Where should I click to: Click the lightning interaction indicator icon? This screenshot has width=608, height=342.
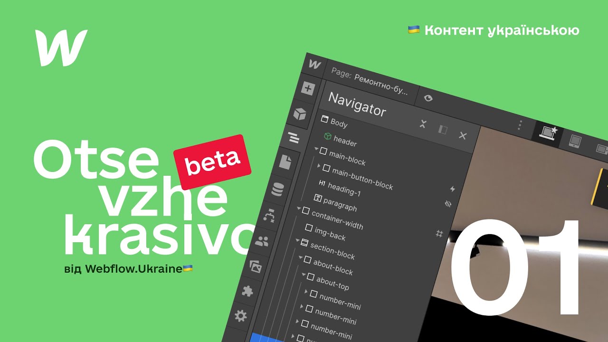[452, 189]
